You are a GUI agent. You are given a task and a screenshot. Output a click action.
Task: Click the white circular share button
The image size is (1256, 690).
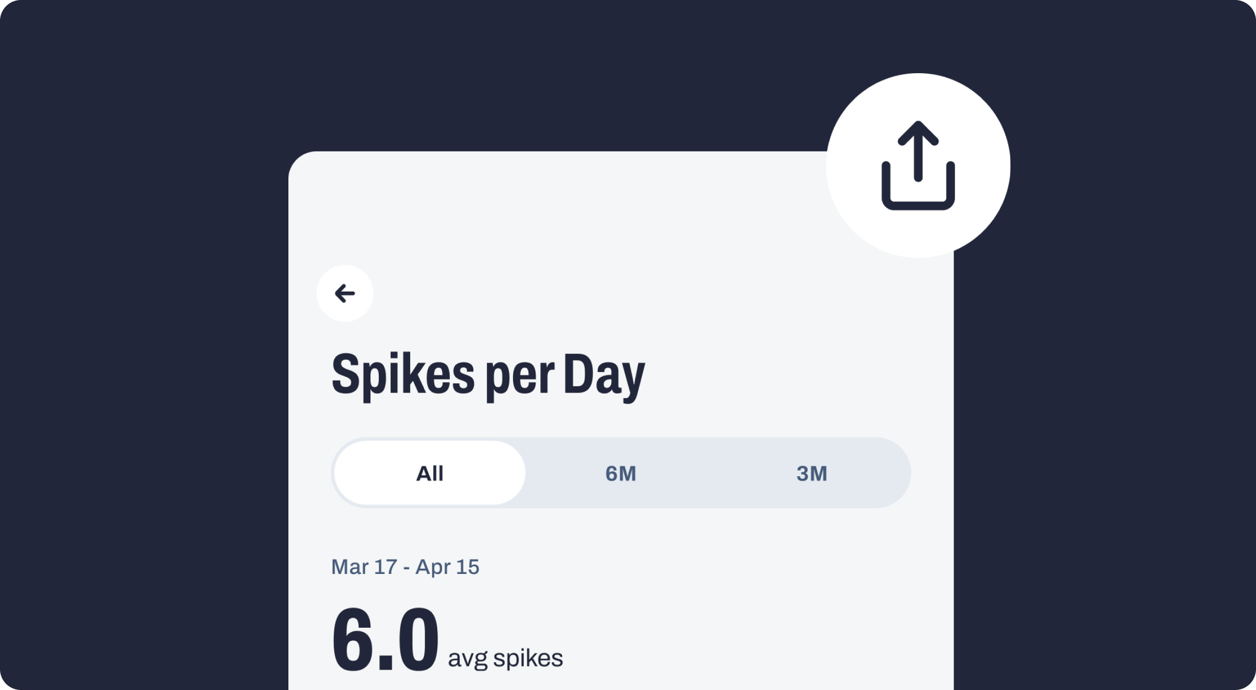[x=918, y=166]
